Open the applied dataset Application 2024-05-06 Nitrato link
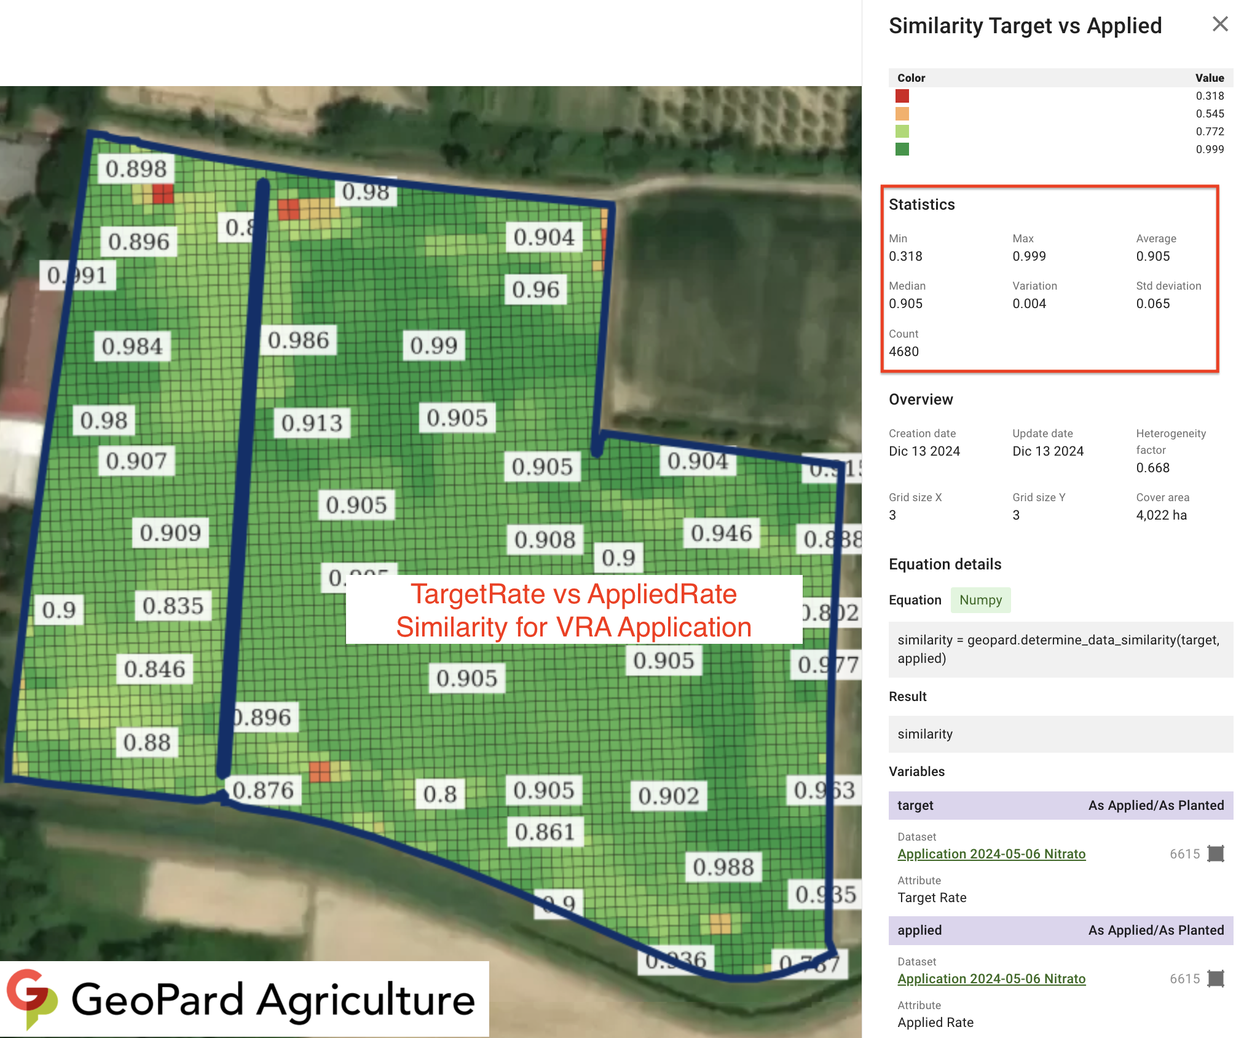This screenshot has height=1038, width=1244. 991,978
